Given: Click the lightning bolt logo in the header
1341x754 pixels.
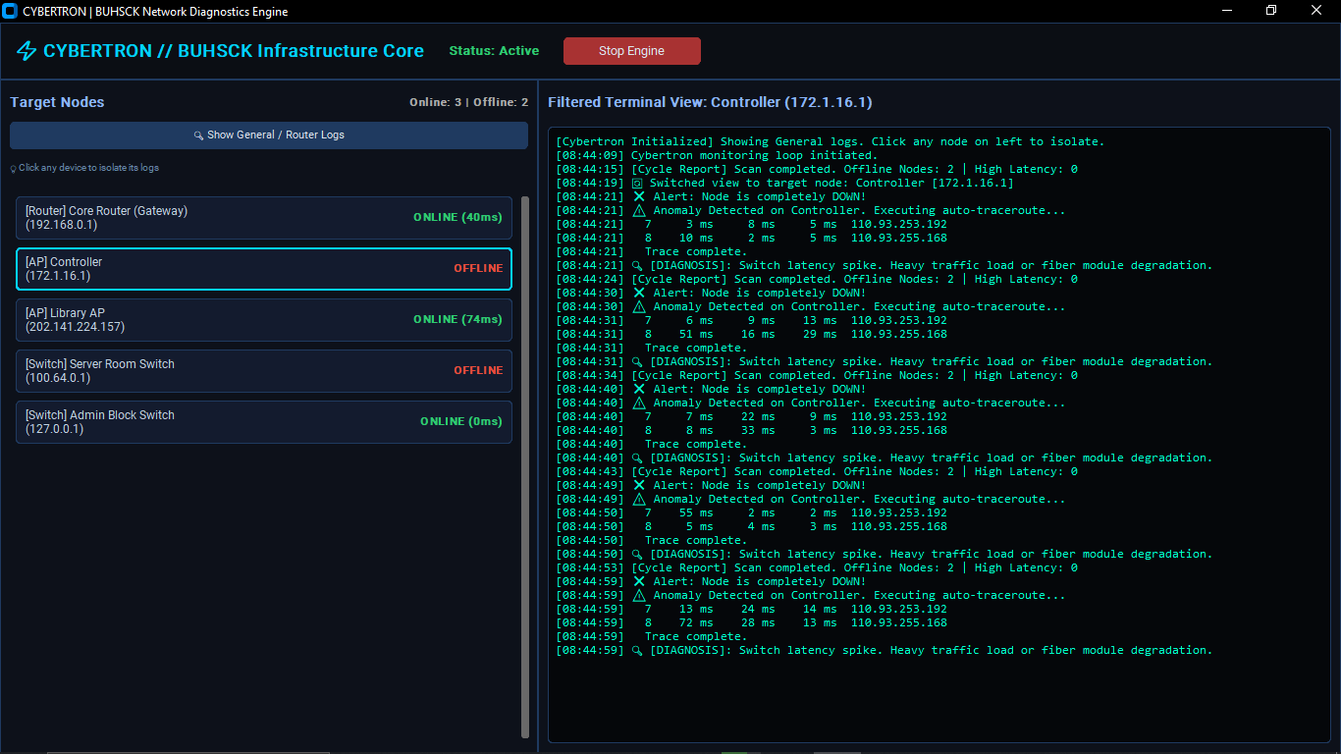Looking at the screenshot, I should (x=27, y=51).
